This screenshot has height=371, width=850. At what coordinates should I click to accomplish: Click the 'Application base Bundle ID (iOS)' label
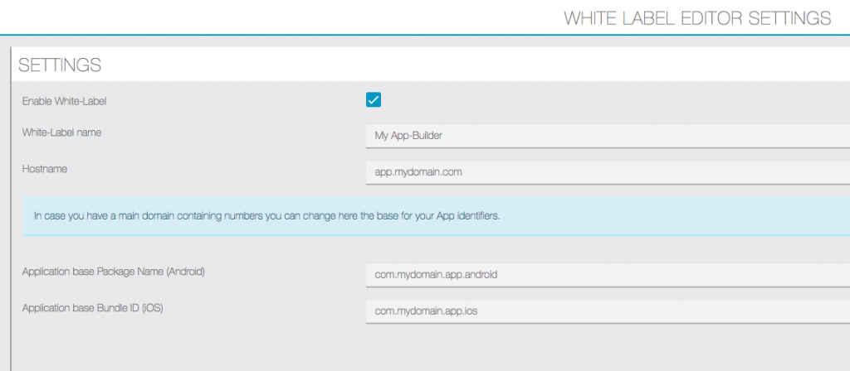coord(100,308)
